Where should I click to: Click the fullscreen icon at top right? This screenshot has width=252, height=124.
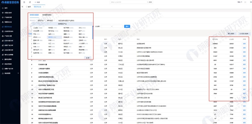pos(245,2)
